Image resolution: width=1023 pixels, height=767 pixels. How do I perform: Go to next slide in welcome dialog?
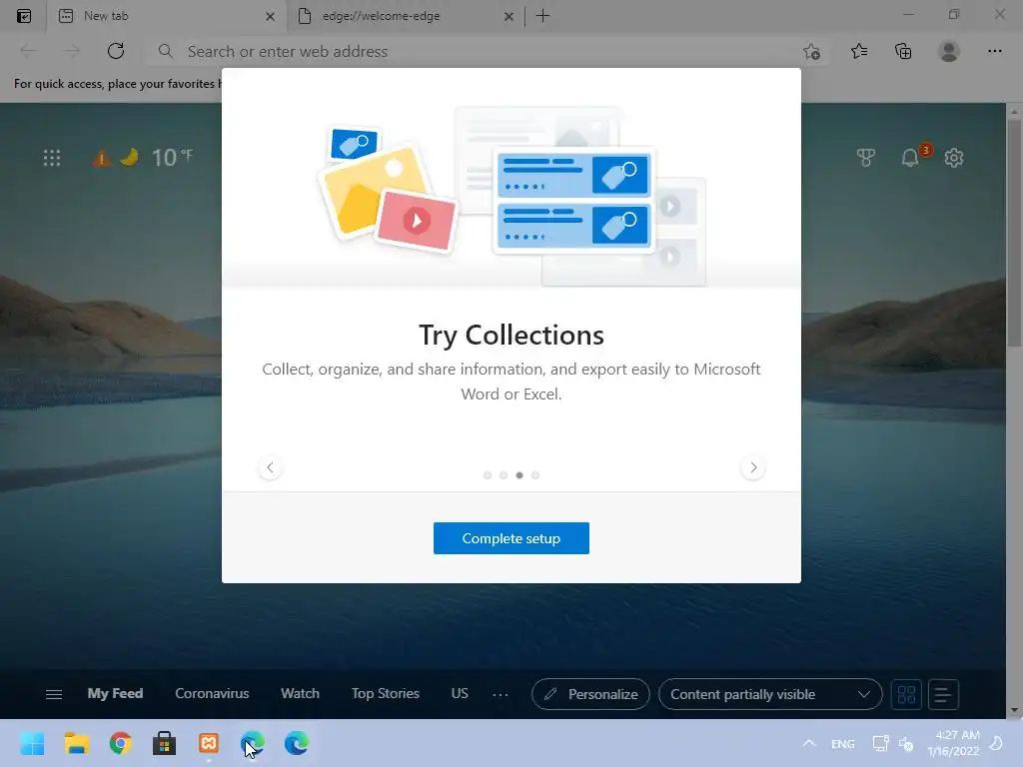click(753, 467)
